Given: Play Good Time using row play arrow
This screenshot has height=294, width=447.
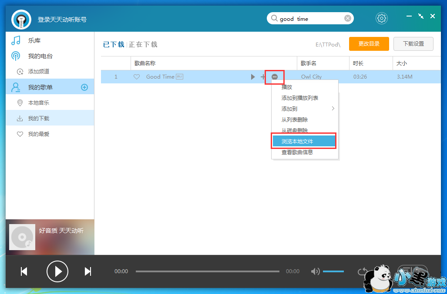Looking at the screenshot, I should point(252,77).
